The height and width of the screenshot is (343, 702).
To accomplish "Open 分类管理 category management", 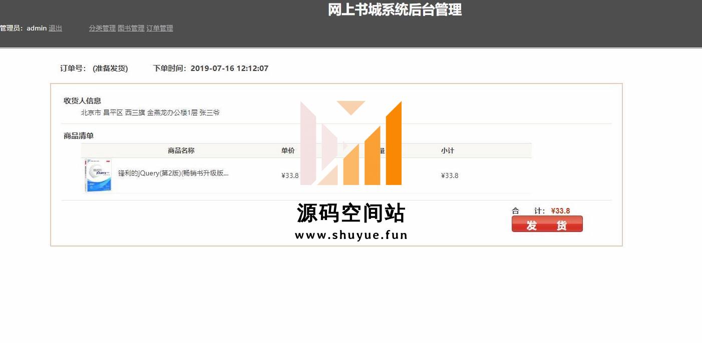I will [x=102, y=28].
